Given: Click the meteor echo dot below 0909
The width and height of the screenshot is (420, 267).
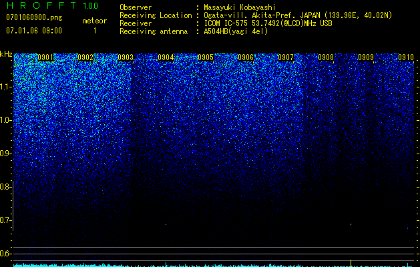Looking at the screenshot, I should pos(351,224).
